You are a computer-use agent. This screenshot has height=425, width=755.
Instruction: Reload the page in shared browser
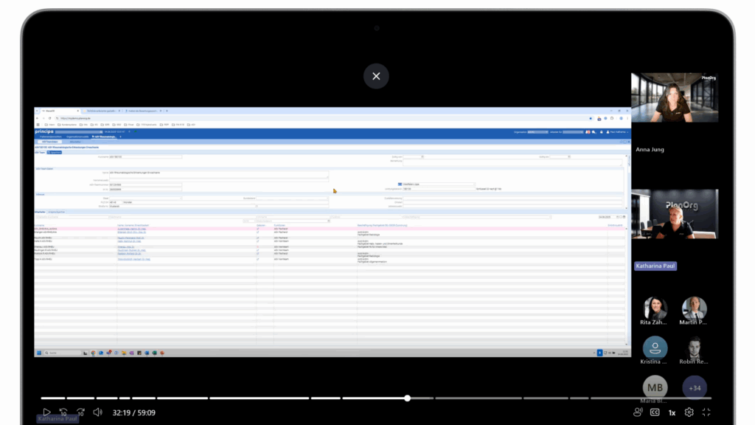[49, 118]
